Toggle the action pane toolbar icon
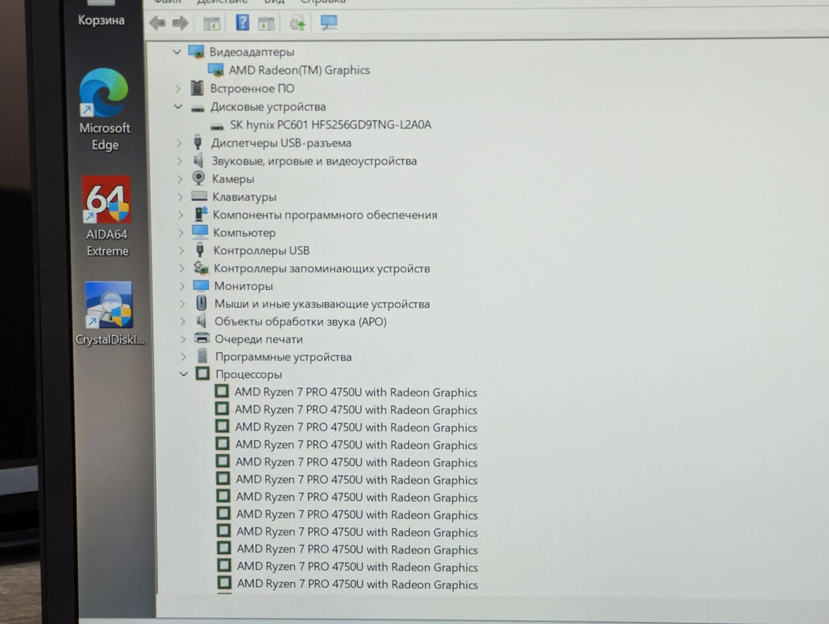Image resolution: width=829 pixels, height=624 pixels. (x=266, y=23)
